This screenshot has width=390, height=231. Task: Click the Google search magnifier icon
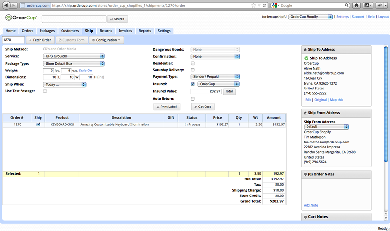[x=346, y=5]
